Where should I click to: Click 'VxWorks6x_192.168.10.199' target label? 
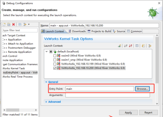[93, 64]
